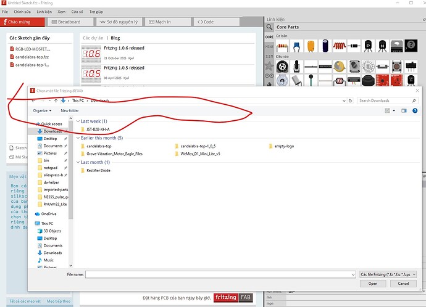The image size is (426, 307).
Task: Select the diode part icon
Action: coord(354,46)
